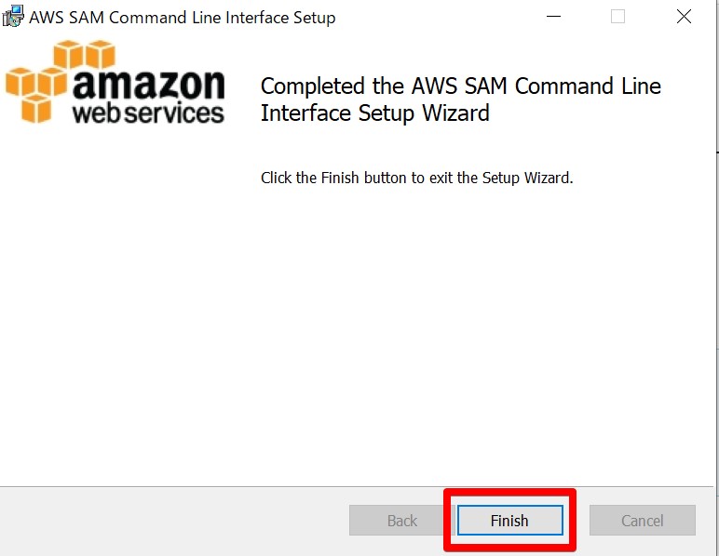Click the grayed-out Cancel button
Screen dimensions: 719x556
tap(643, 521)
